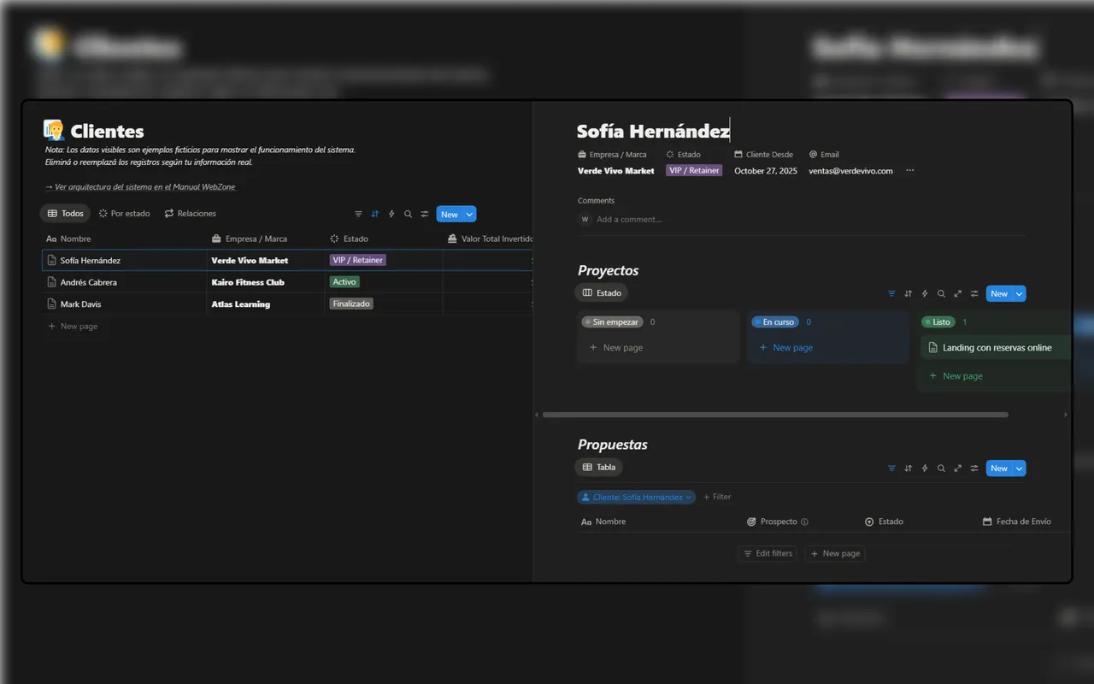Open the En curso group label
Screen dimensions: 1094x684
click(775, 322)
